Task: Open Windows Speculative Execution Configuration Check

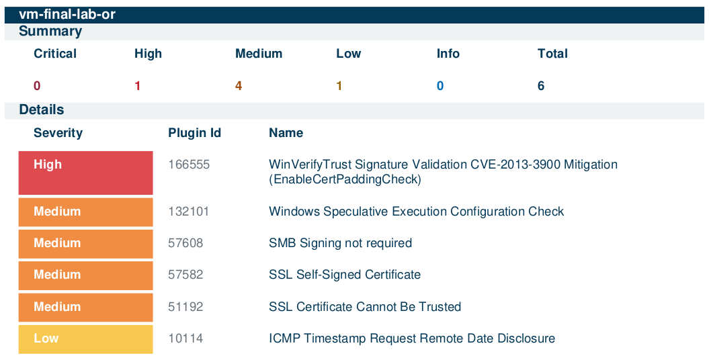Action: tap(417, 212)
